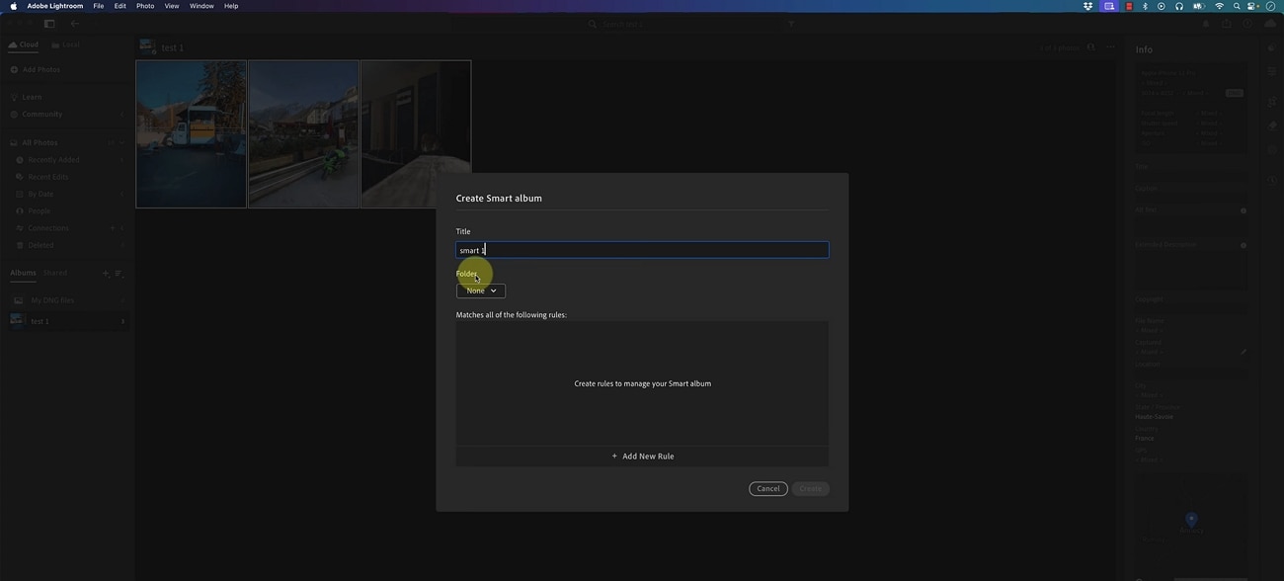Open the View menu

click(172, 6)
